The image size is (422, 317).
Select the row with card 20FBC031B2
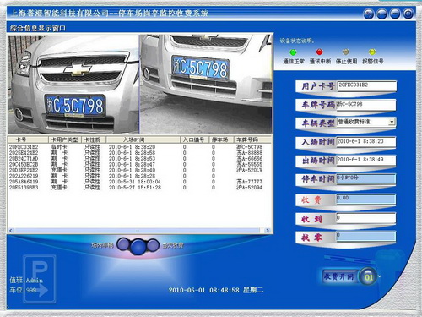[139, 147]
